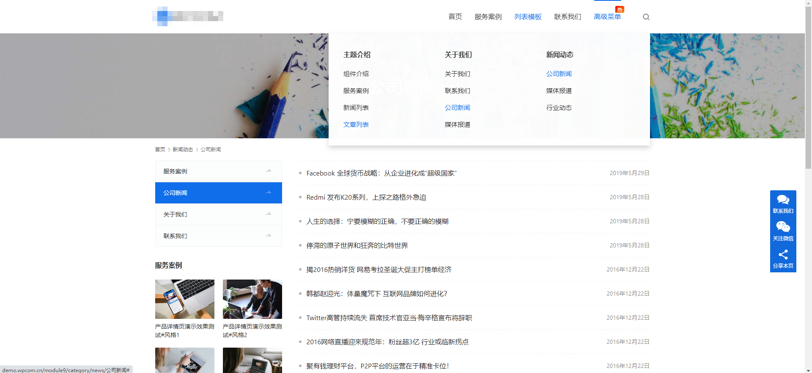The height and width of the screenshot is (373, 812).
Task: Click the 联系我们 chat bubble icon
Action: coord(783,200)
